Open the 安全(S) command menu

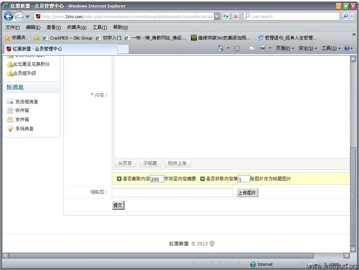(x=308, y=48)
